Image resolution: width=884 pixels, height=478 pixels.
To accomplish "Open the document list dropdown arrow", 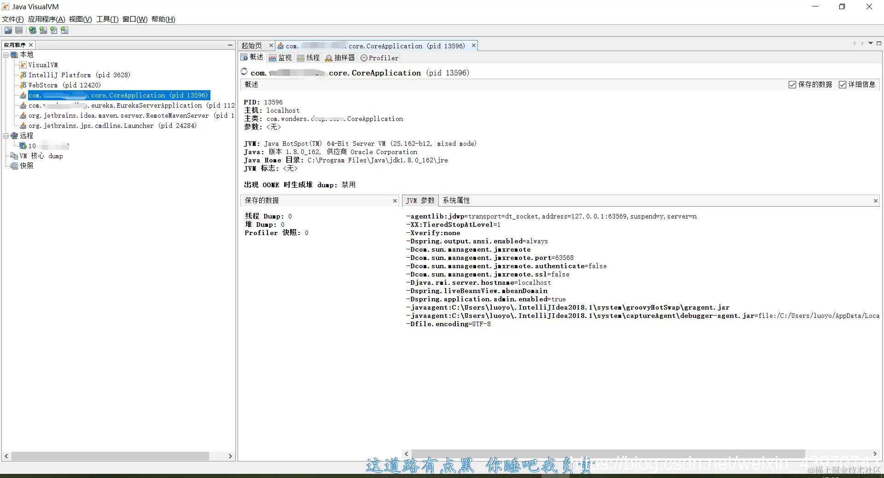I will (871, 43).
